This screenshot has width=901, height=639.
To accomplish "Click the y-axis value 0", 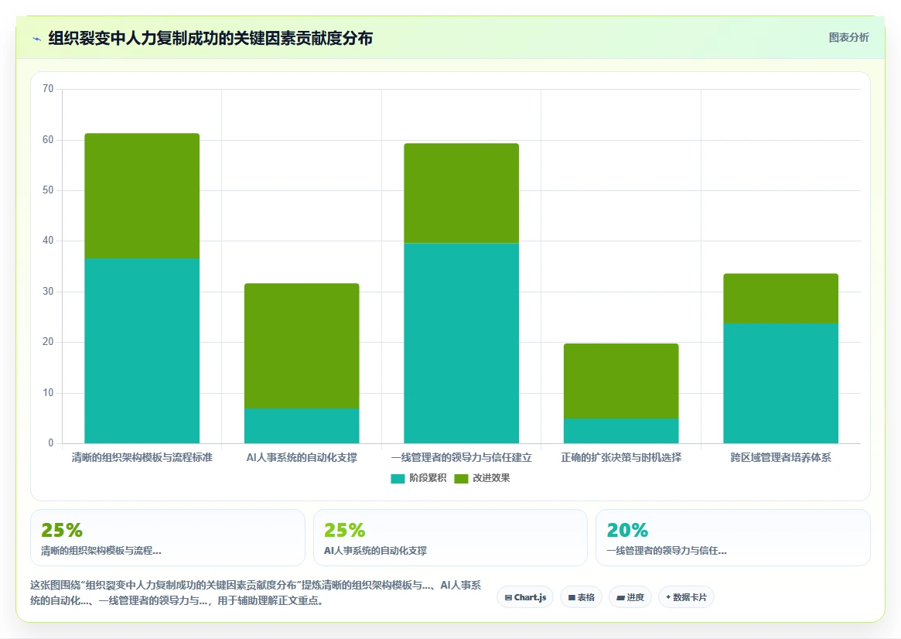I will (x=50, y=443).
